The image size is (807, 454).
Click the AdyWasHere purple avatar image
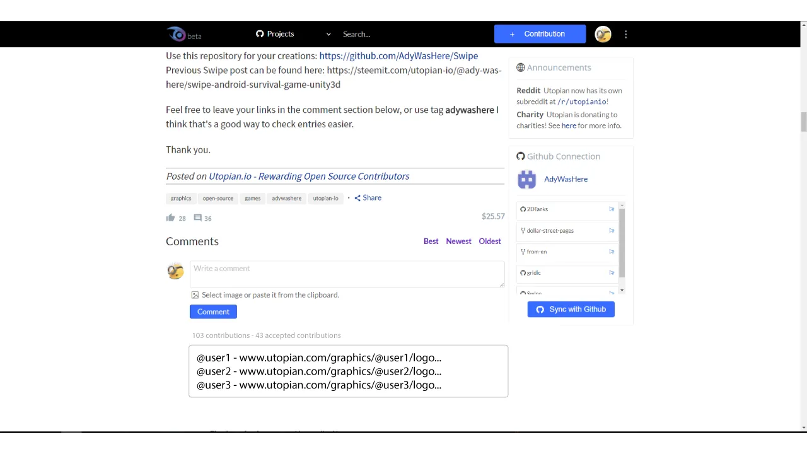(x=526, y=180)
